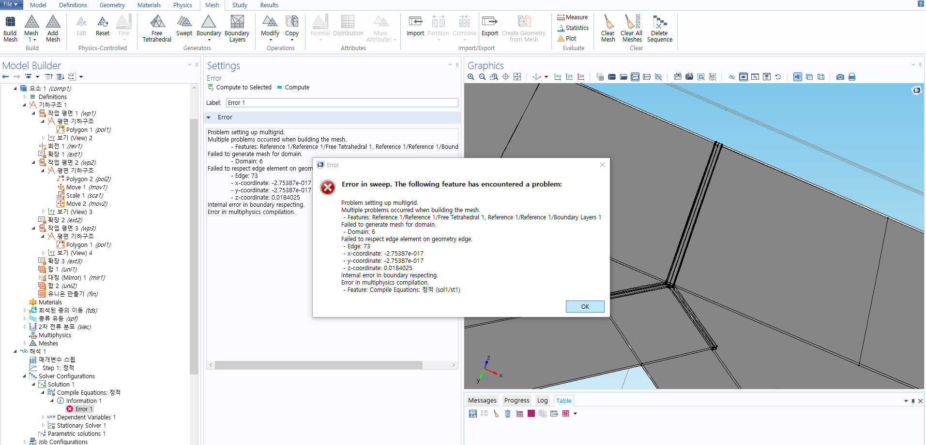The height and width of the screenshot is (445, 926).
Task: Collapse the Error section in Settings
Action: 209,117
